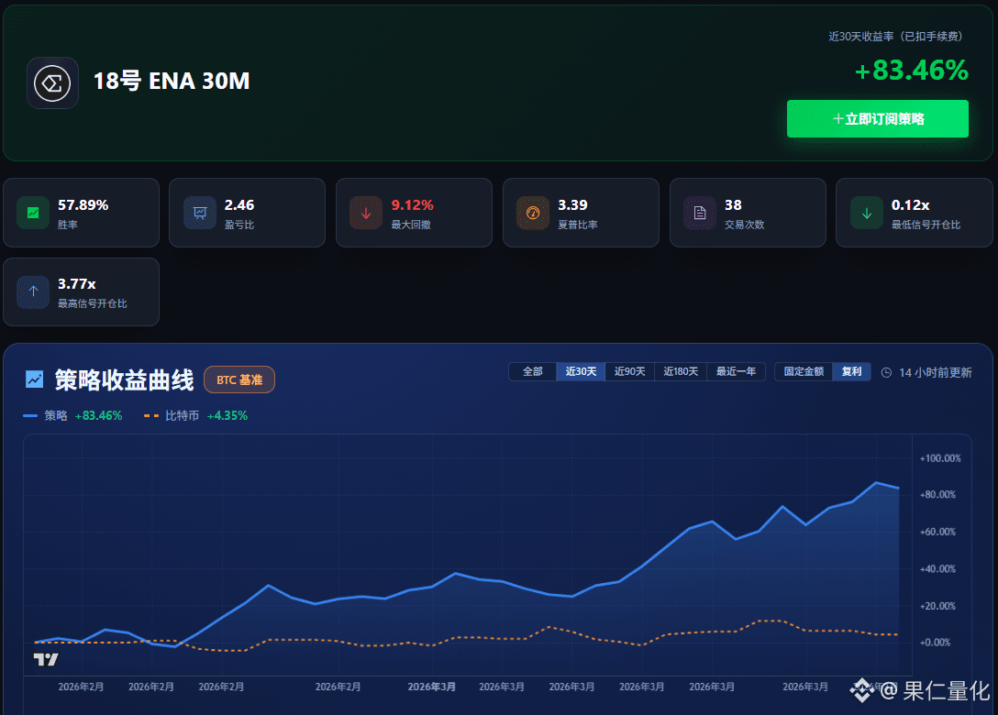Click the +0.00% y-axis label
This screenshot has height=715, width=998.
935,643
